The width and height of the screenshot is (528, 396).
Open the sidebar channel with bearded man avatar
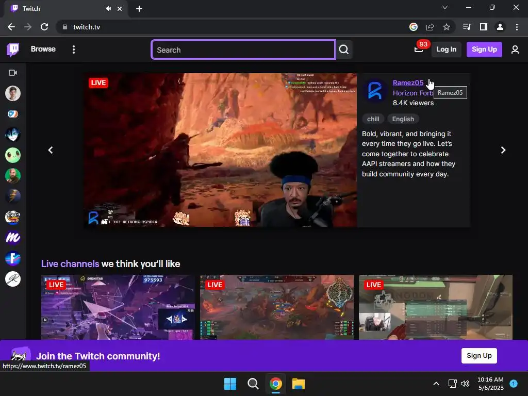tap(13, 176)
